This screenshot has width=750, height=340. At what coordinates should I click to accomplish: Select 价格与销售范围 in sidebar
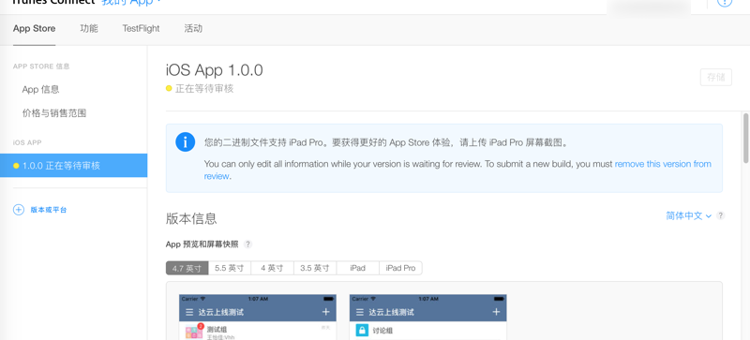[54, 113]
